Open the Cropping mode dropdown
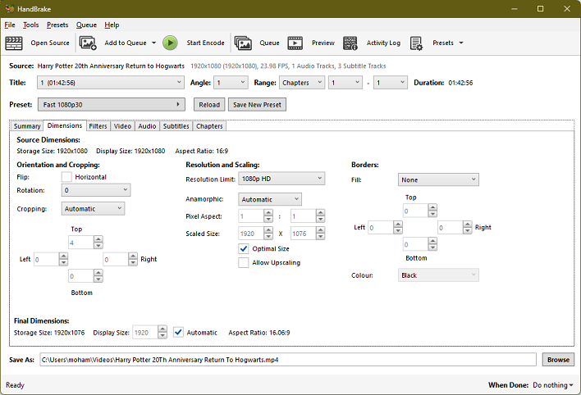The image size is (581, 395). [93, 209]
